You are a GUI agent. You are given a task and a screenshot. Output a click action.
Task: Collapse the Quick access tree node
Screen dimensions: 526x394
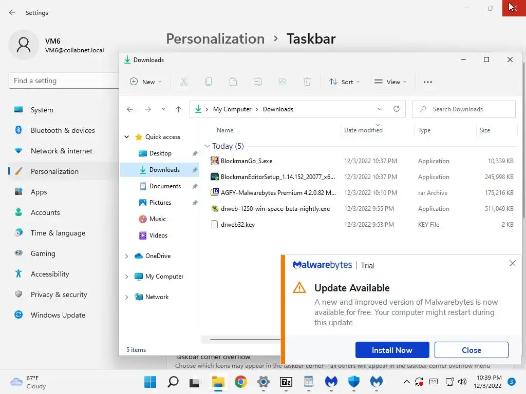tap(127, 136)
